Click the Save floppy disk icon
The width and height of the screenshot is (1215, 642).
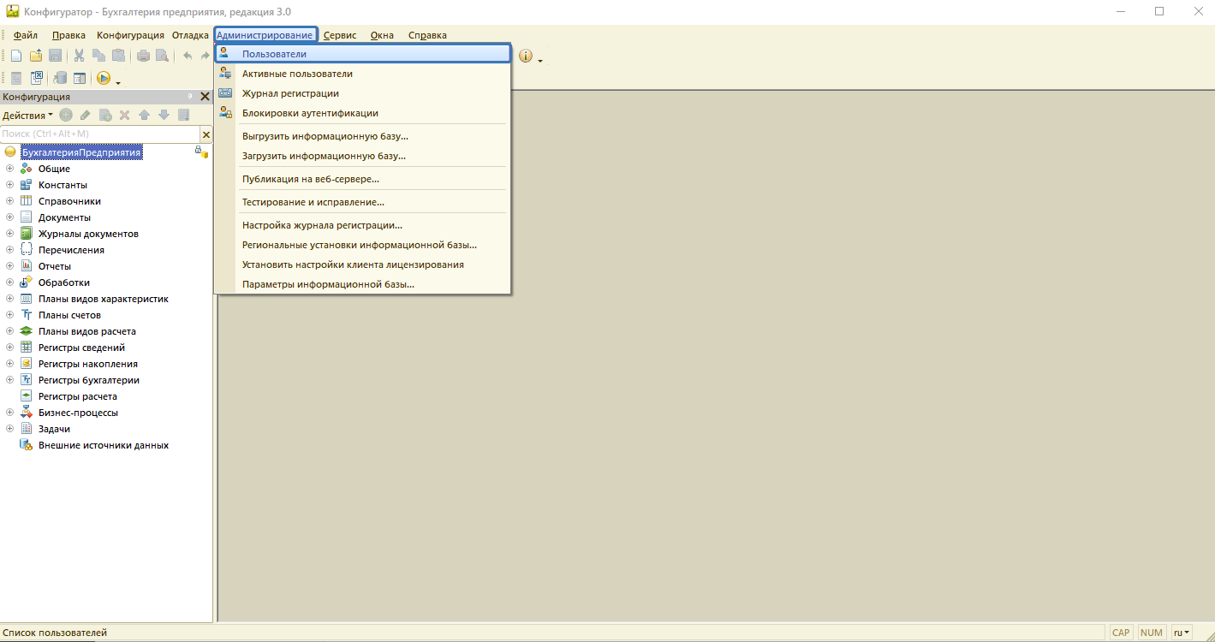point(55,56)
